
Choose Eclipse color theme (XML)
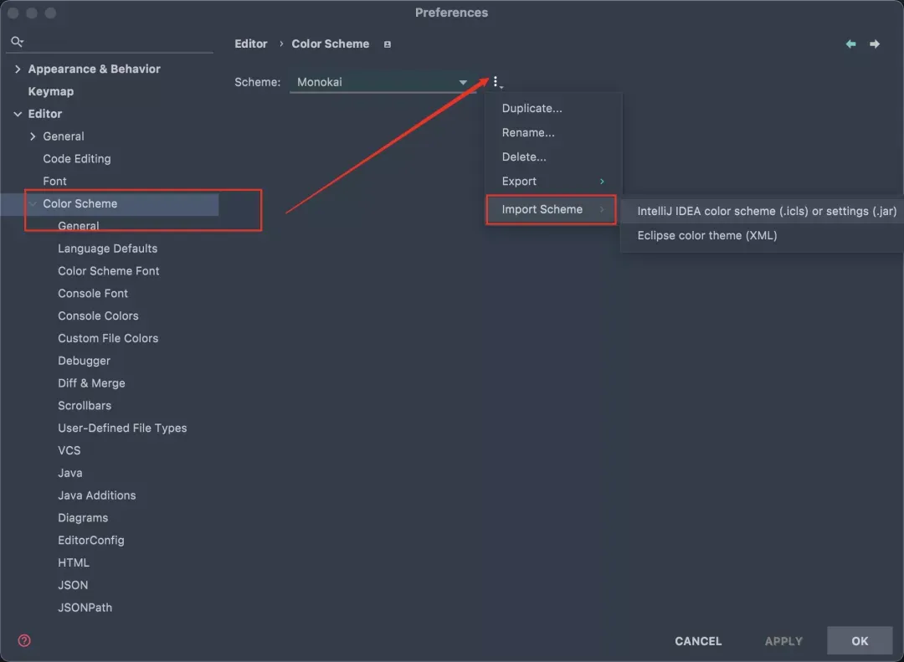[x=707, y=235]
